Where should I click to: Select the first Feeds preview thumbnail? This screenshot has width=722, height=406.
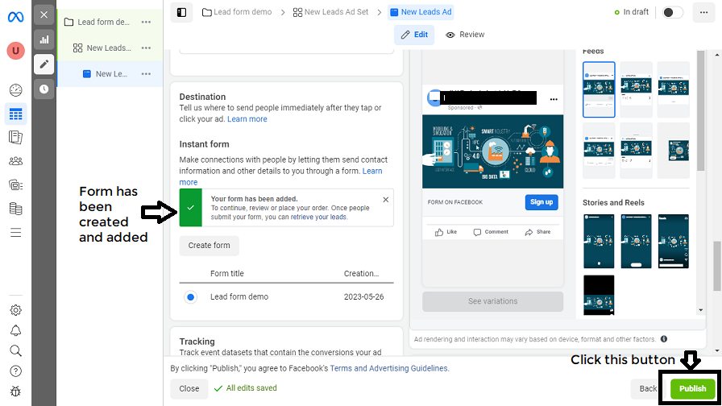(599, 89)
